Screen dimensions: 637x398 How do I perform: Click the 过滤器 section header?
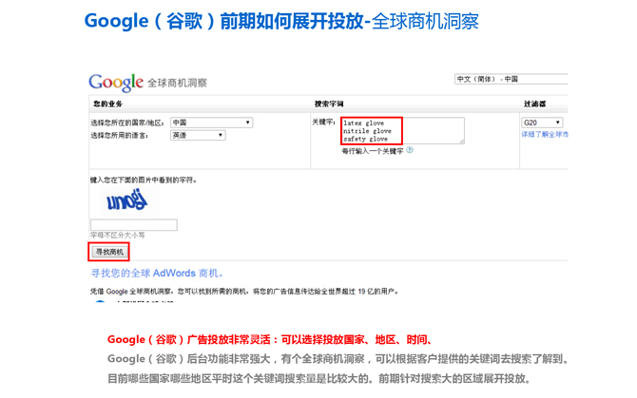coord(534,104)
